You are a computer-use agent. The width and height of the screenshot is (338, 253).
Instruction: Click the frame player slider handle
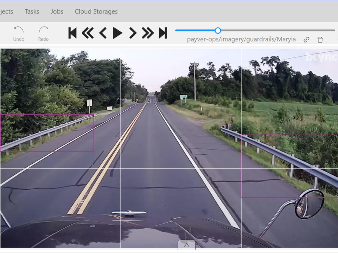click(x=218, y=31)
